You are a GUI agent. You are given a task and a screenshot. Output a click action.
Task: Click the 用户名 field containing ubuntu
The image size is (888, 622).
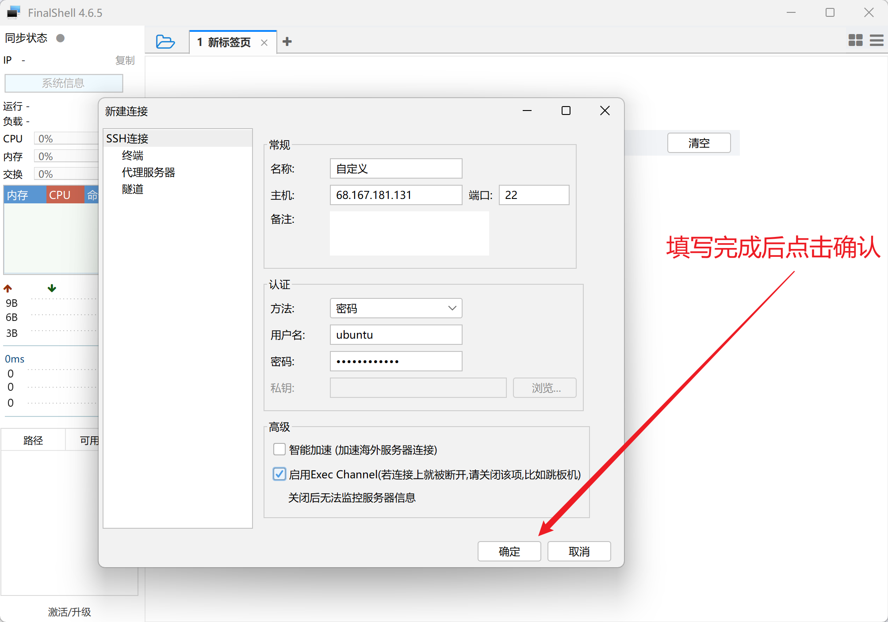point(396,335)
